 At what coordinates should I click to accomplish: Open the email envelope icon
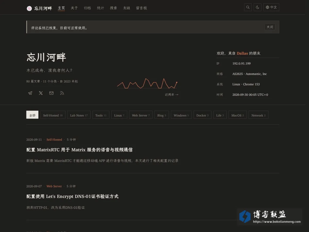click(51, 93)
